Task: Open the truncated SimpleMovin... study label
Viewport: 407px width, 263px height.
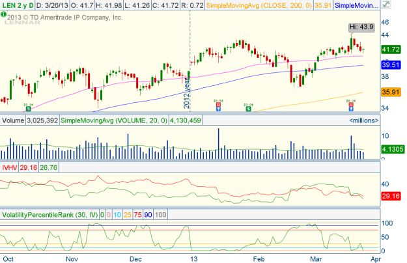Action: [356, 5]
